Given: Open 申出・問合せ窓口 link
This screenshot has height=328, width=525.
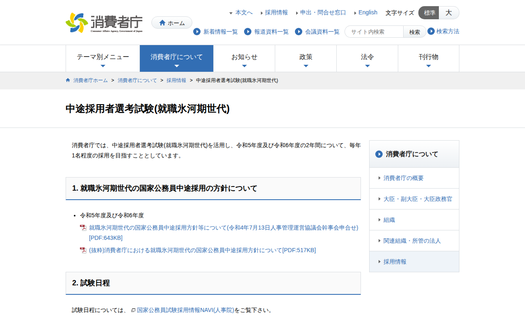Looking at the screenshot, I should (x=323, y=13).
